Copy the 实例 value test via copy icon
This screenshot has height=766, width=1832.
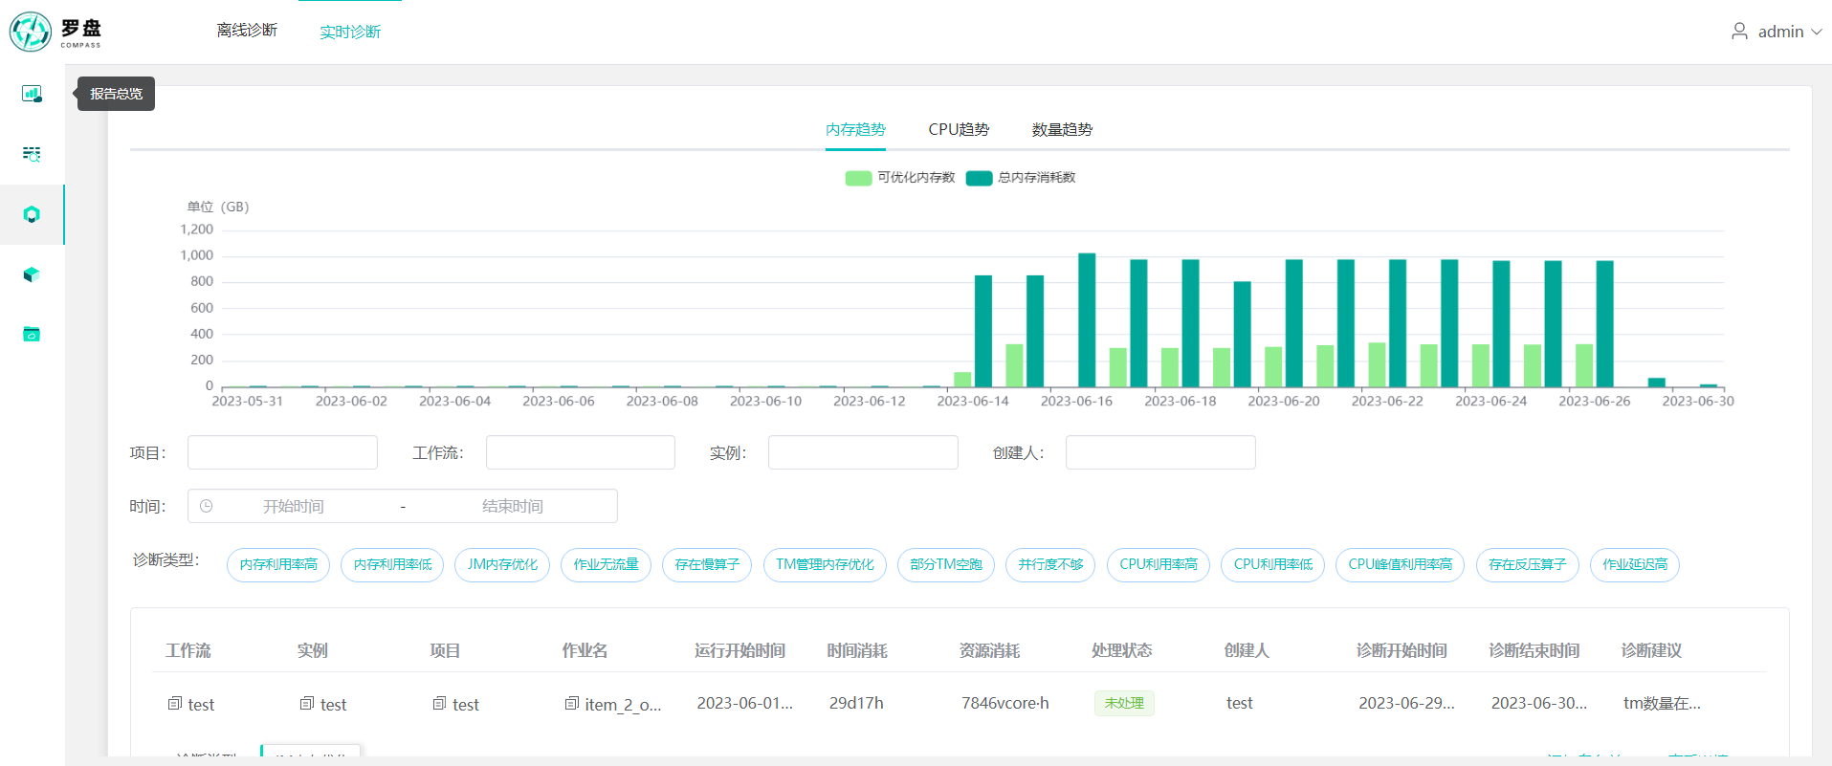(307, 703)
